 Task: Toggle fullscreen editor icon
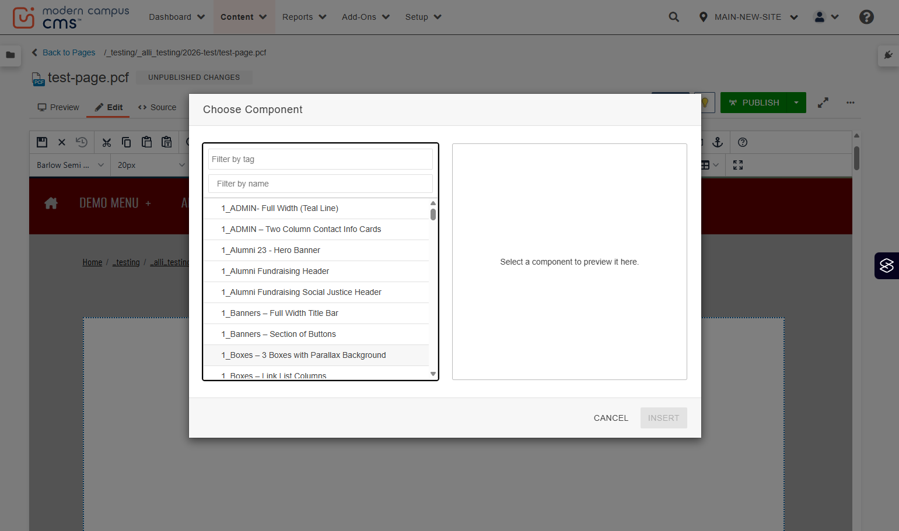click(738, 165)
